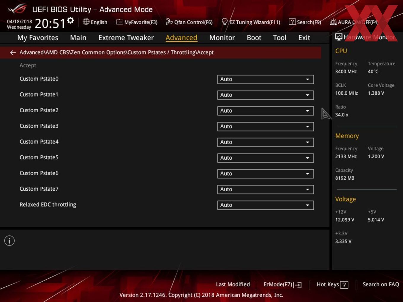Click BCLK value 100.0 MHz
This screenshot has width=403, height=302.
[346, 93]
